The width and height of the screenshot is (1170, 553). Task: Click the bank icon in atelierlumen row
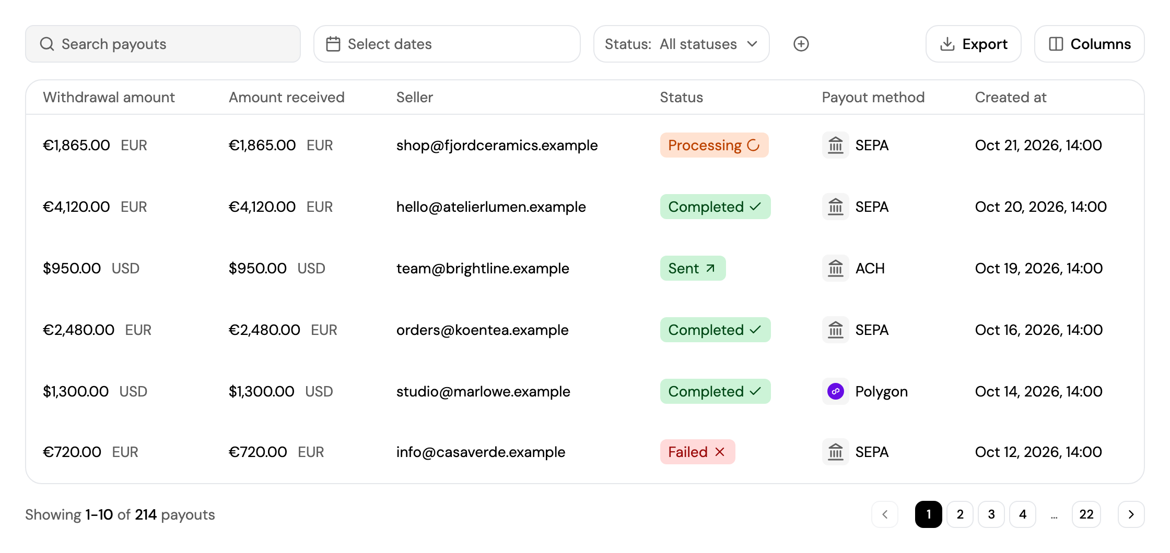836,207
